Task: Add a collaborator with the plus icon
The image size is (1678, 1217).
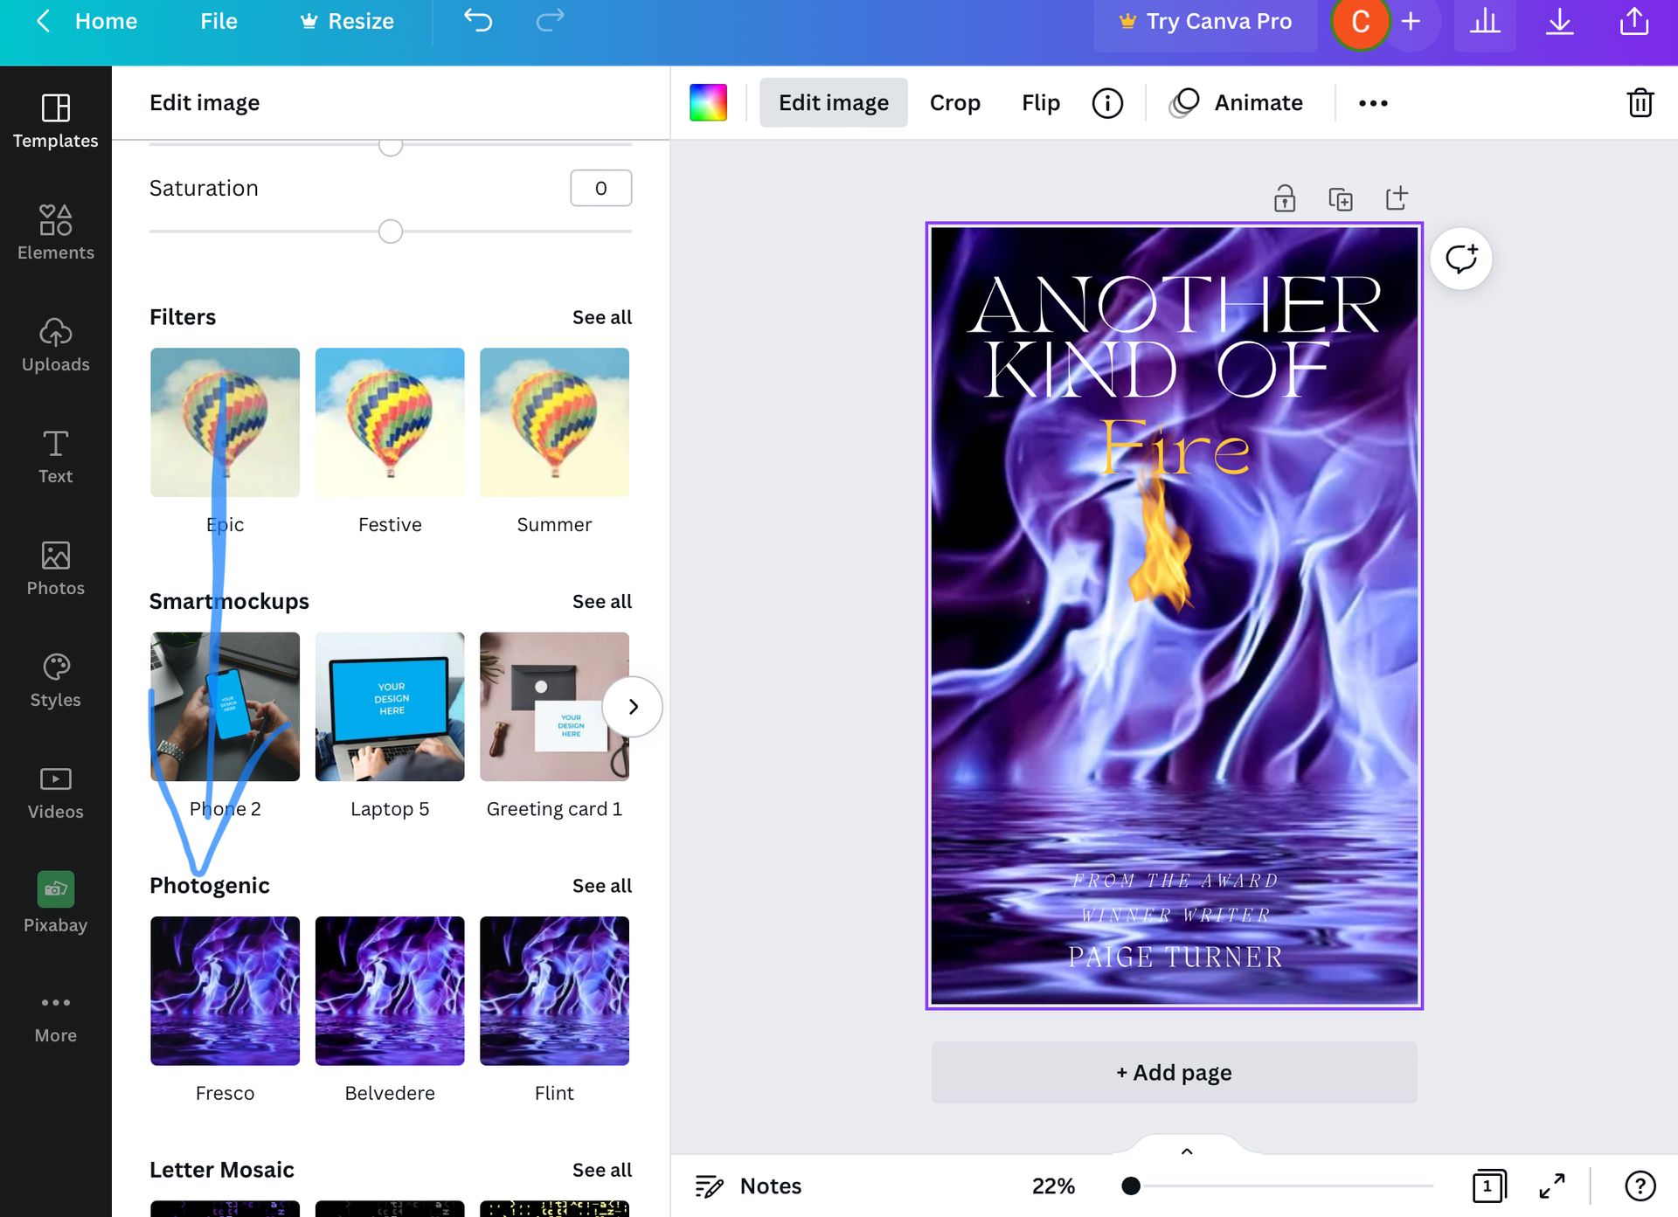Action: [x=1411, y=21]
